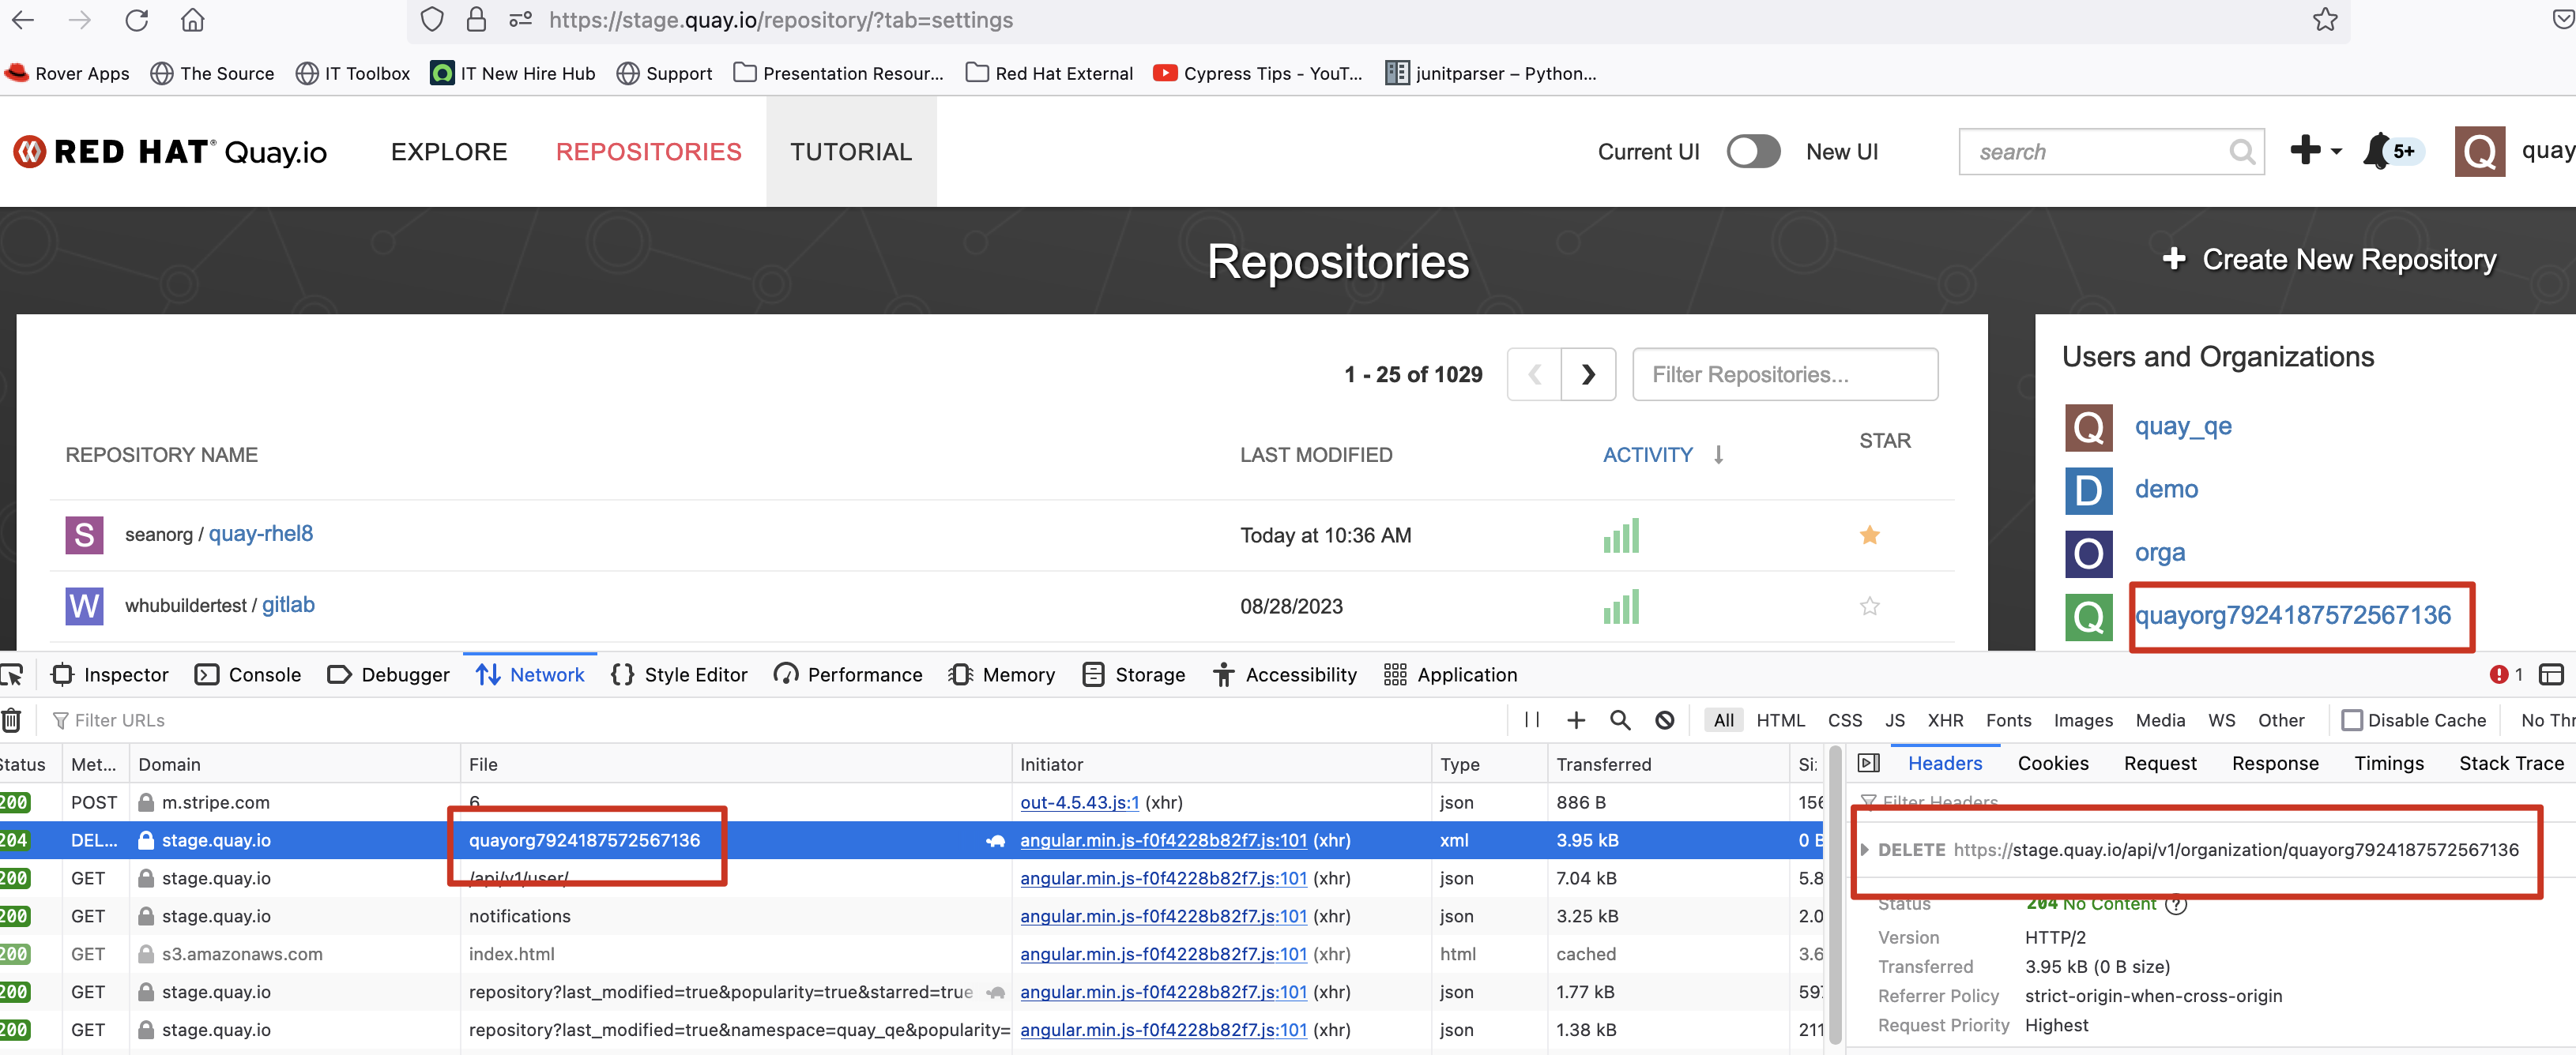Open the Console devtools tab
2576x1055 pixels.
coord(248,675)
